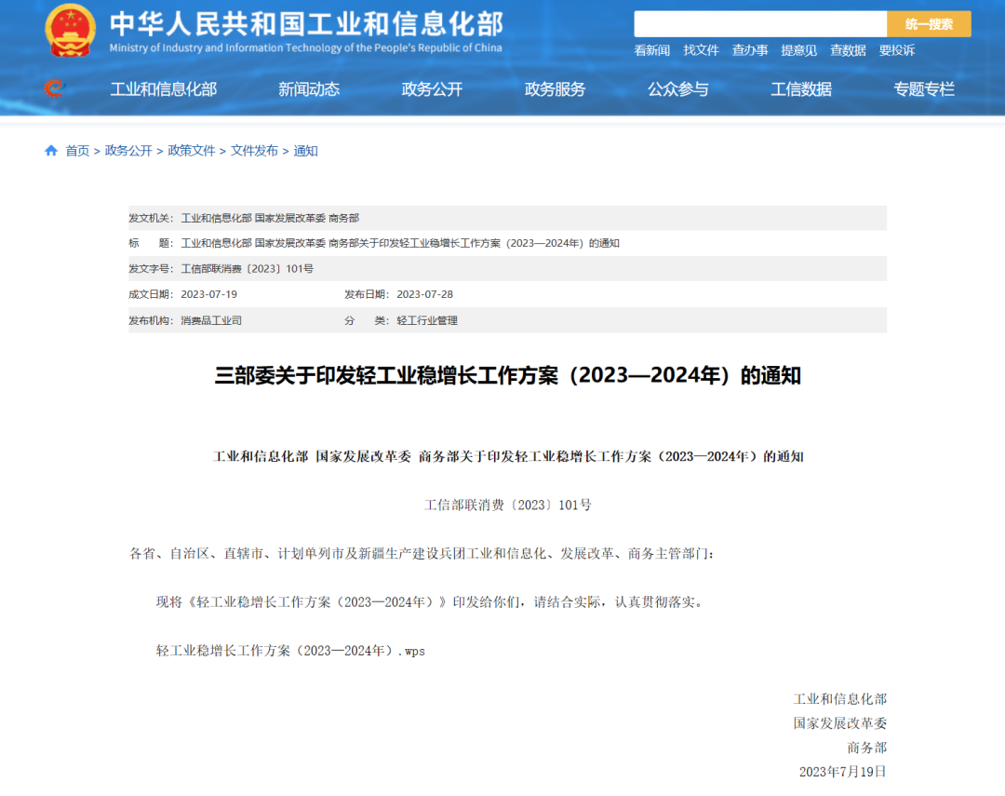Open the 新闻动态 menu
This screenshot has height=796, width=1005.
pos(309,89)
